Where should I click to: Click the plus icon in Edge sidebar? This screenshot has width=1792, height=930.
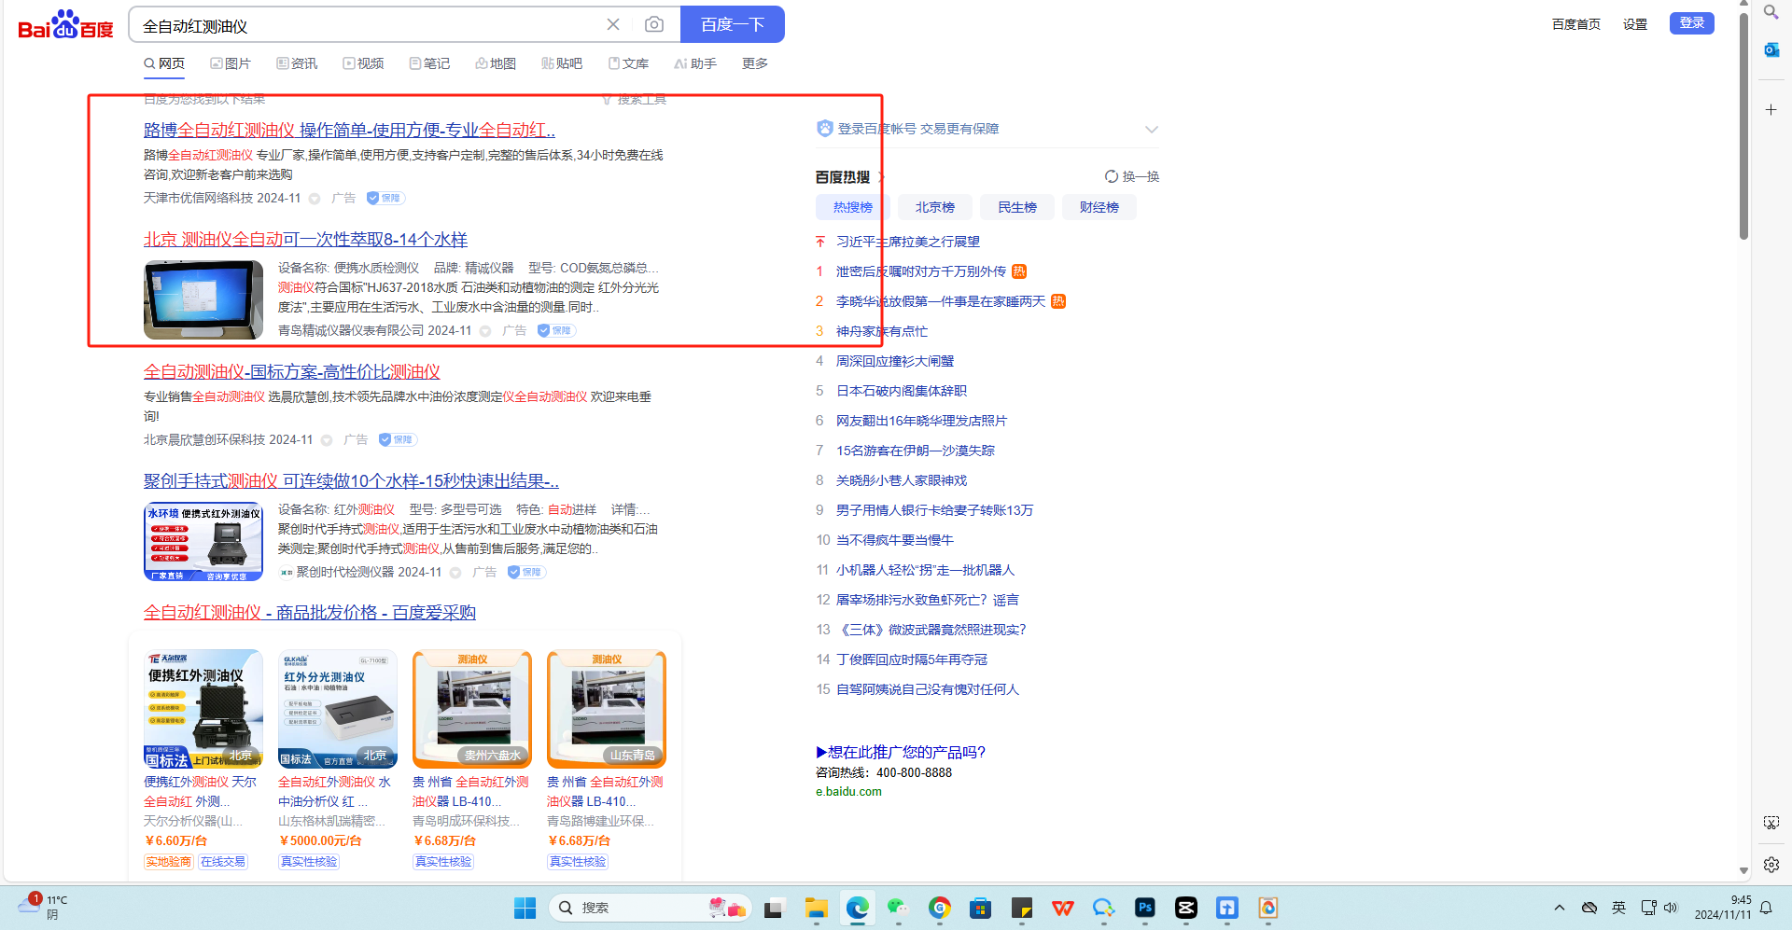click(x=1771, y=110)
